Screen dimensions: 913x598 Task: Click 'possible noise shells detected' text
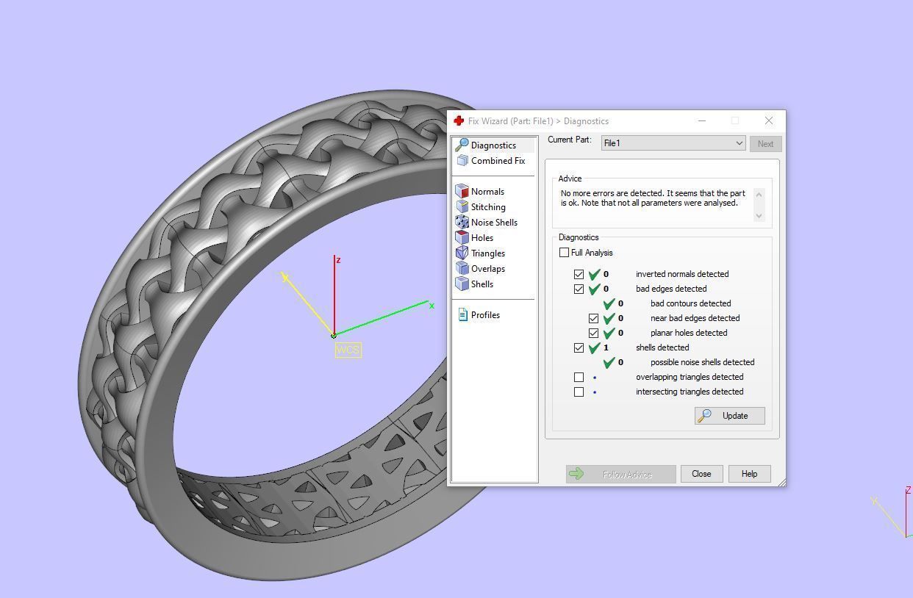click(x=702, y=362)
